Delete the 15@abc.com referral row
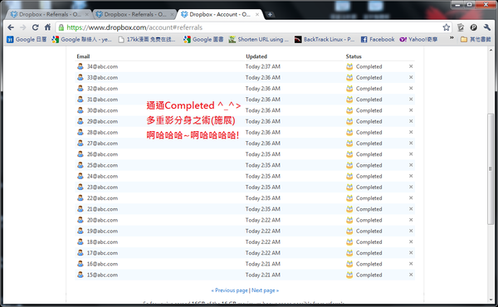The height and width of the screenshot is (307, 498). [411, 275]
